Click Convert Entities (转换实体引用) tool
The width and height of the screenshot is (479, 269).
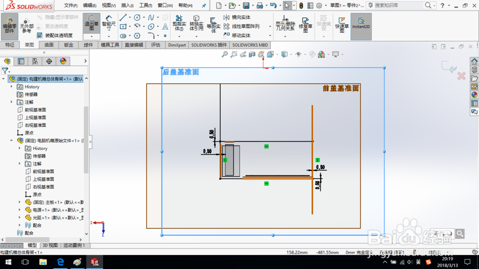(196, 23)
